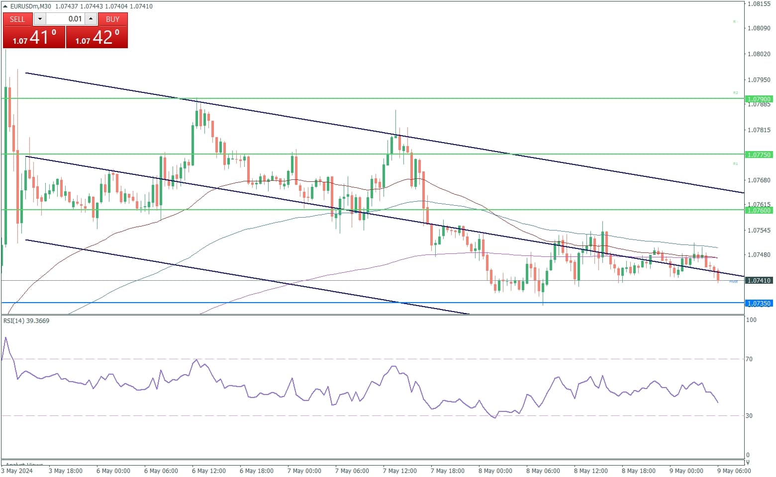Click the RSI 100 scale label
The width and height of the screenshot is (776, 477).
751,319
